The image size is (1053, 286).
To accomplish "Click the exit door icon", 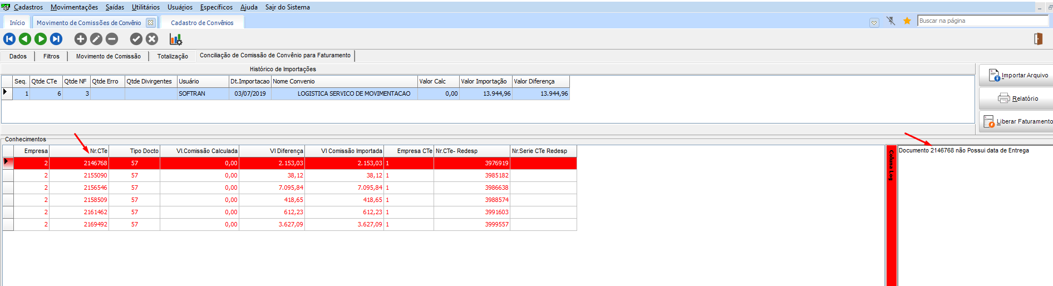I will [1039, 39].
